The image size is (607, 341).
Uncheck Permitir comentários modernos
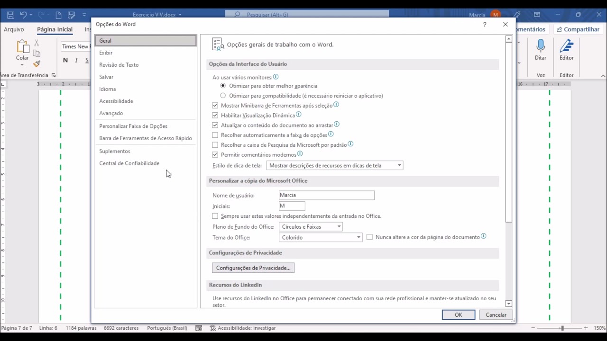click(x=215, y=155)
